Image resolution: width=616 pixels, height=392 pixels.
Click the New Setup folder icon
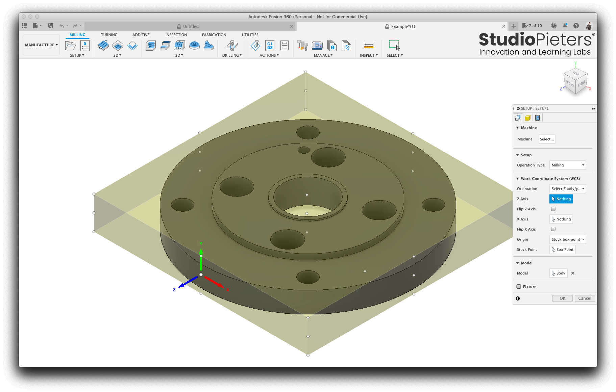(70, 45)
